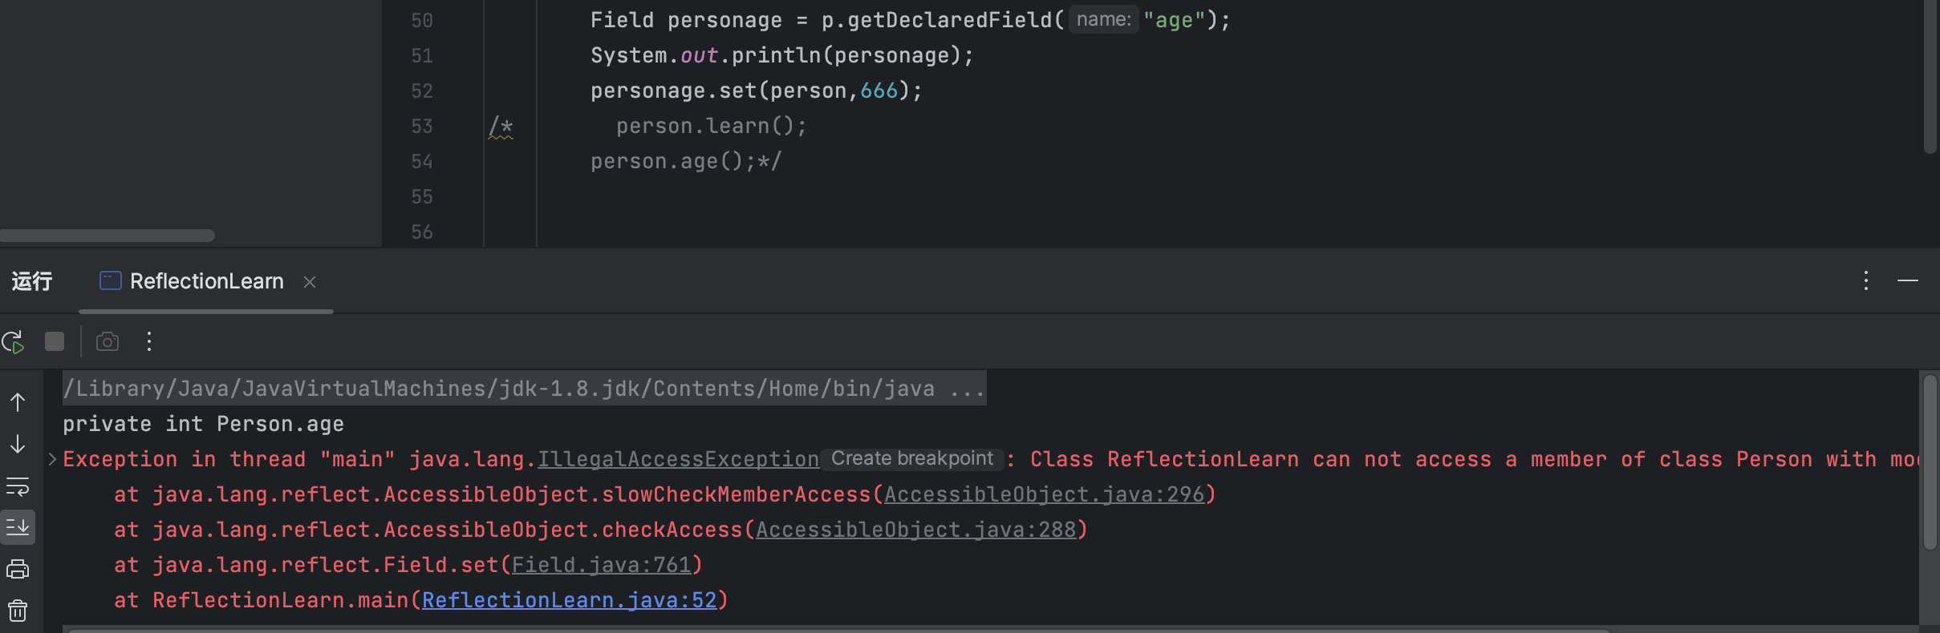Close the ReflectionLearn run tab
This screenshot has width=1940, height=633.
click(x=310, y=282)
